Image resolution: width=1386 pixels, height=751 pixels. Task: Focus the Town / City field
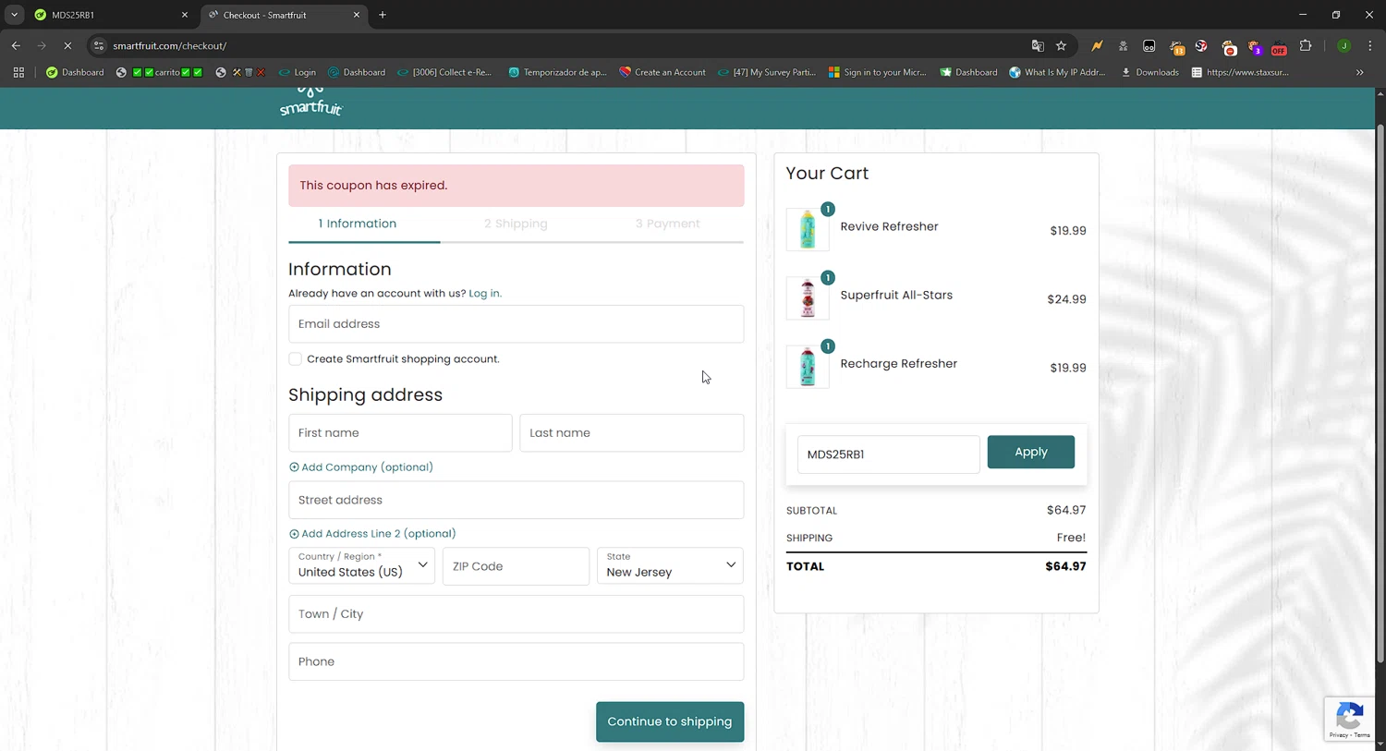click(516, 614)
